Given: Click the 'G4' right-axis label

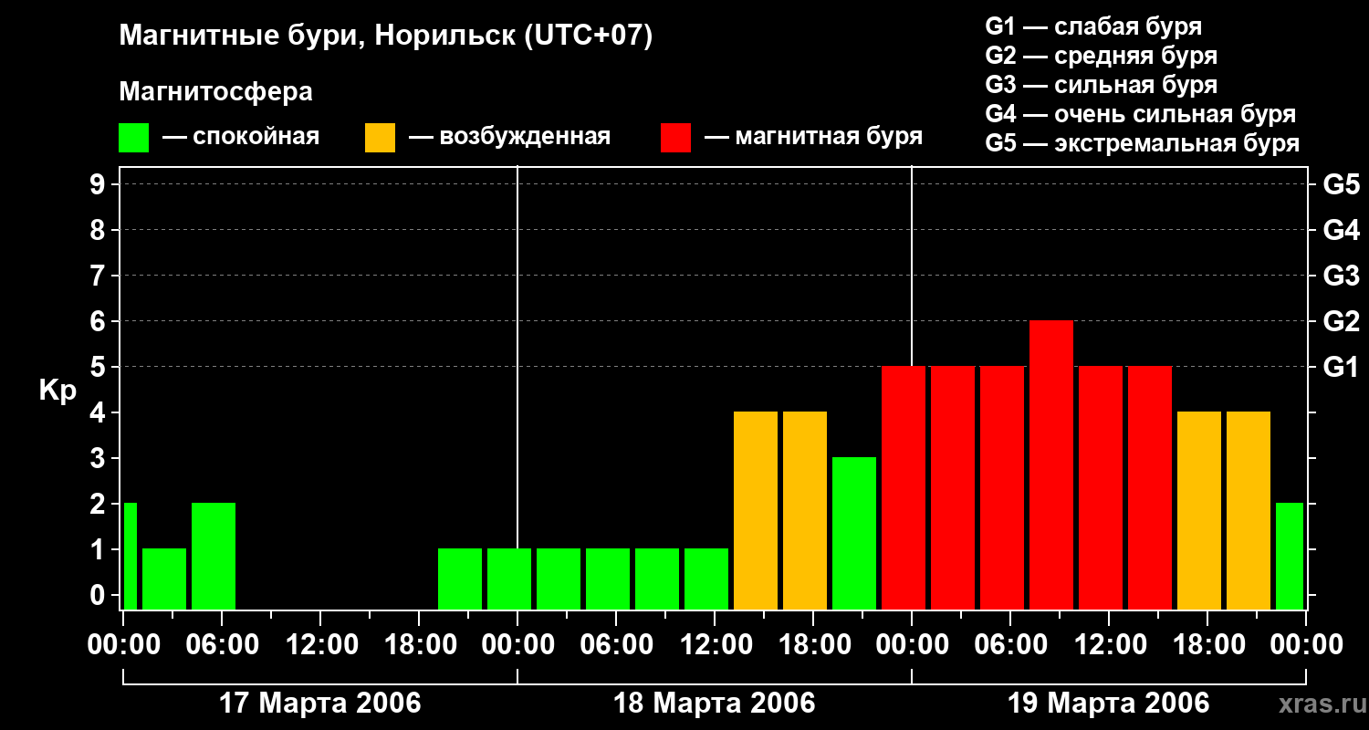Looking at the screenshot, I should pyautogui.click(x=1341, y=231).
